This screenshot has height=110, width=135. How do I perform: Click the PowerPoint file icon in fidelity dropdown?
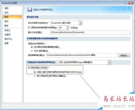coord(61,62)
